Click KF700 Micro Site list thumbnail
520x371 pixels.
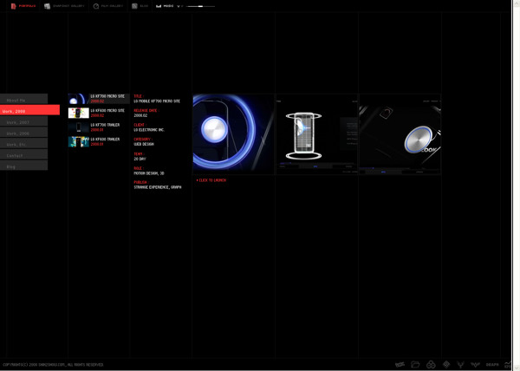click(78, 99)
